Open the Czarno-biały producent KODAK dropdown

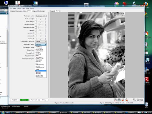pos(41,42)
